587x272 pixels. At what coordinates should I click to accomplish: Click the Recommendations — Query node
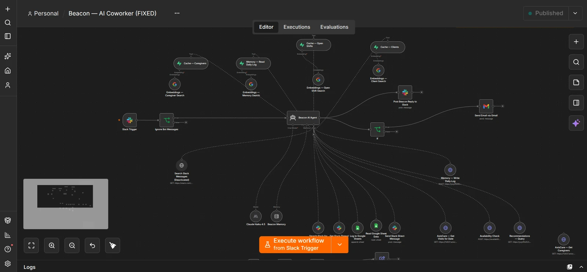[x=519, y=228]
